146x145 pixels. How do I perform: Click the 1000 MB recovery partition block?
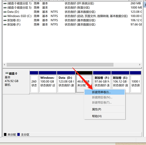[x=135, y=82]
